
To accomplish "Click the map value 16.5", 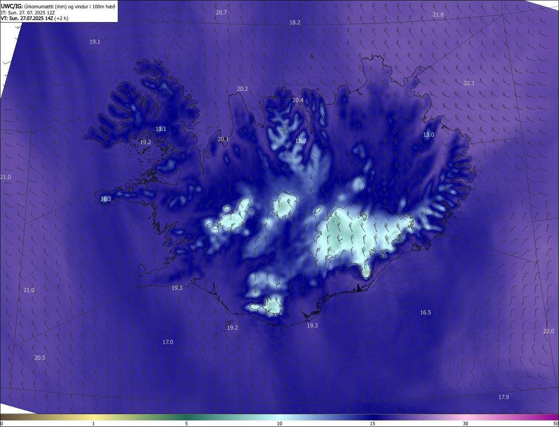I will [x=425, y=313].
